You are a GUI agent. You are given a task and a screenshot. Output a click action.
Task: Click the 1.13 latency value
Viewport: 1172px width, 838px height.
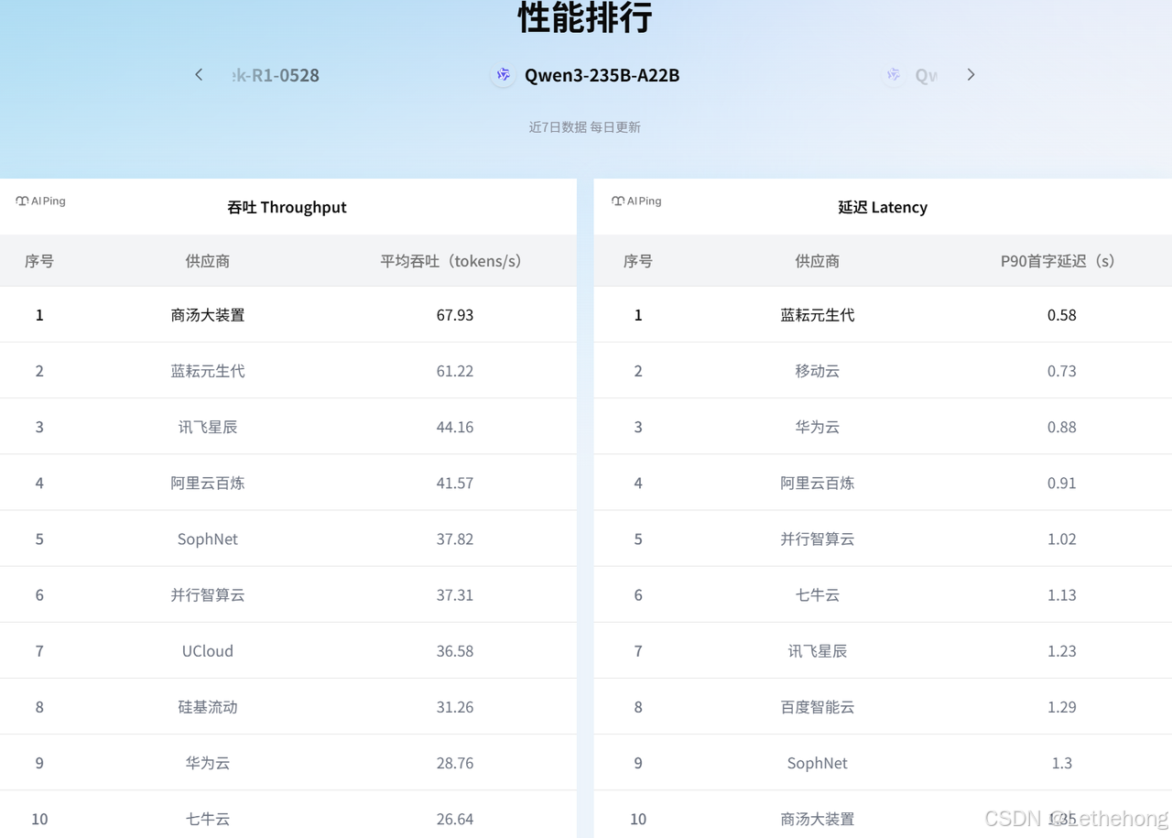[x=1062, y=594]
